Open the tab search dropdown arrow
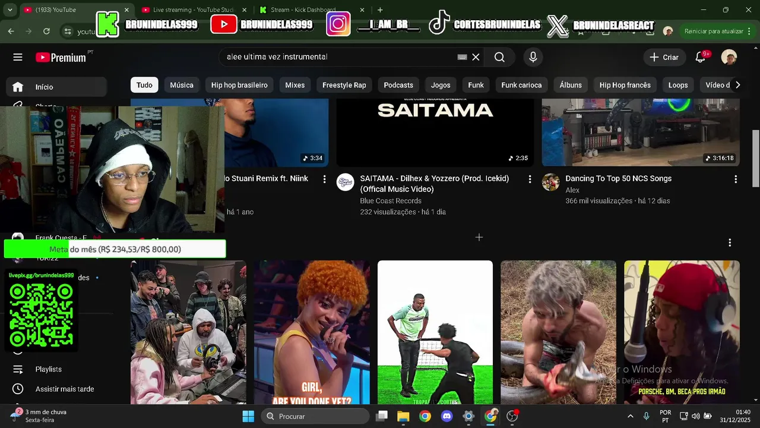Image resolution: width=760 pixels, height=428 pixels. [x=9, y=10]
